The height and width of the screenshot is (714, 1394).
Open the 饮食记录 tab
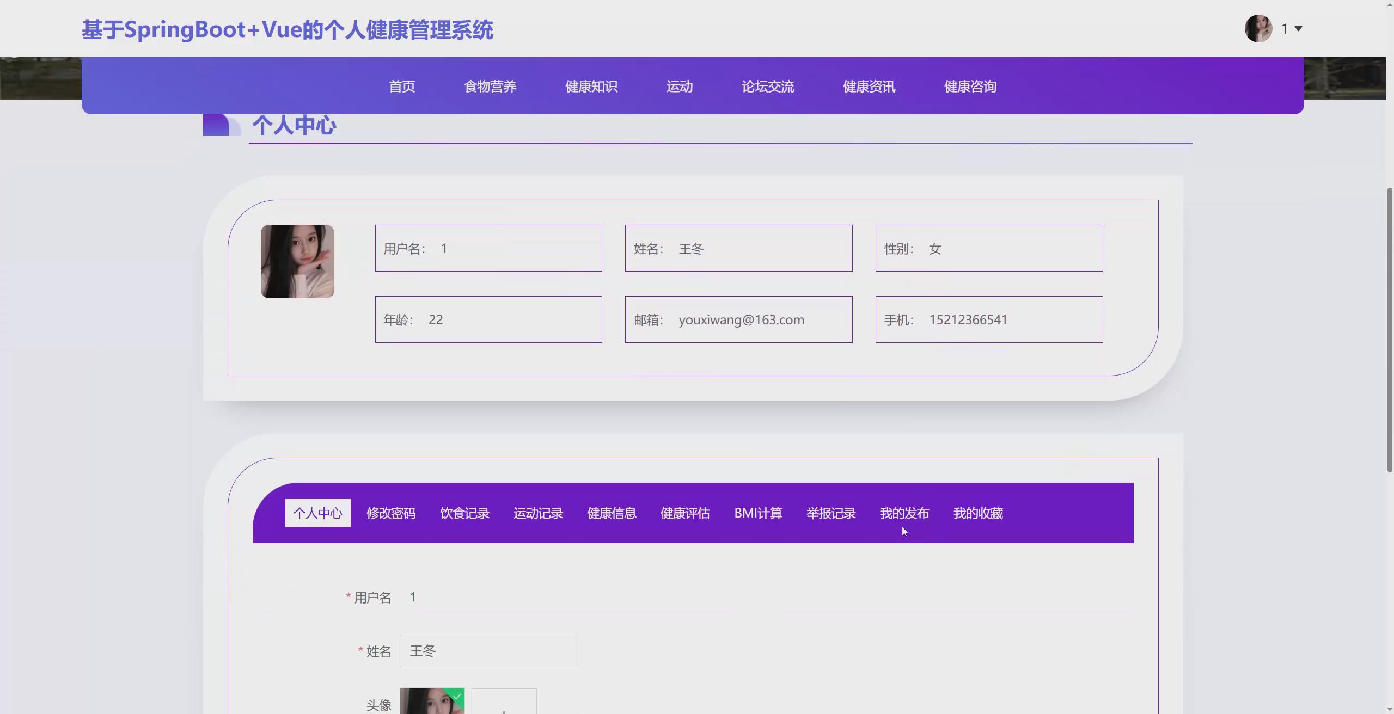[x=464, y=513]
